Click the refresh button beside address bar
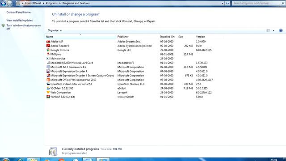Image resolution: width=286 pixels, height=161 pixels. [x=227, y=3]
